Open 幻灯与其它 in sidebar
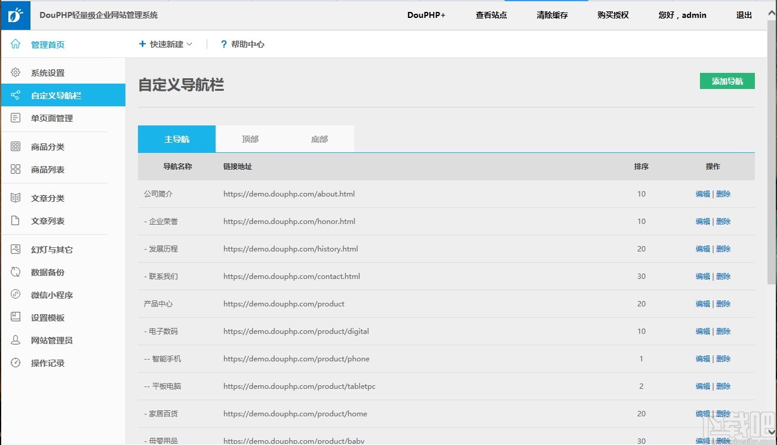777x445 pixels. point(52,250)
